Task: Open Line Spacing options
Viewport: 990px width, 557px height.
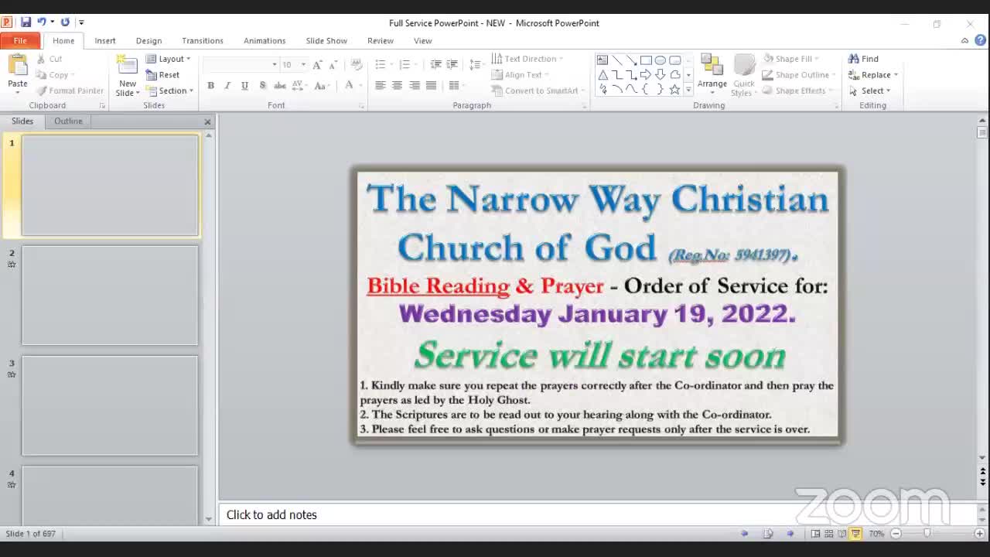Action: (x=476, y=65)
